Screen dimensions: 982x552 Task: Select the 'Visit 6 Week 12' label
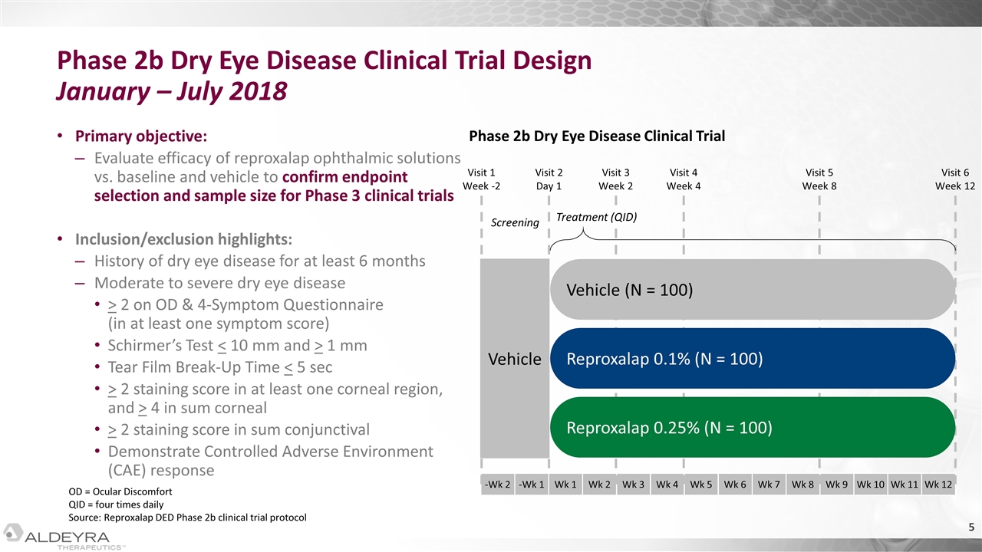955,179
